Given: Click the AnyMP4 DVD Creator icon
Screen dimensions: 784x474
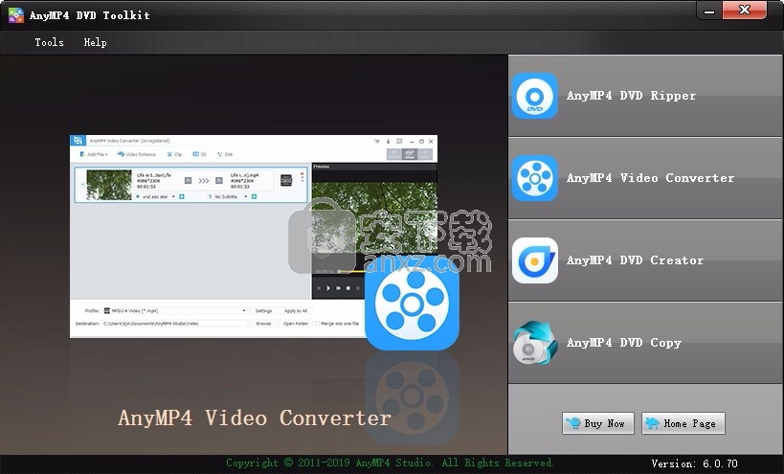Looking at the screenshot, I should pos(534,260).
